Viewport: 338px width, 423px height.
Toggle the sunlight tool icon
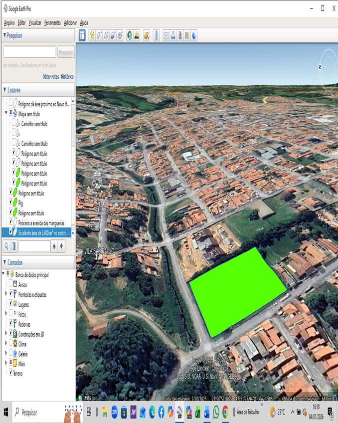click(137, 35)
